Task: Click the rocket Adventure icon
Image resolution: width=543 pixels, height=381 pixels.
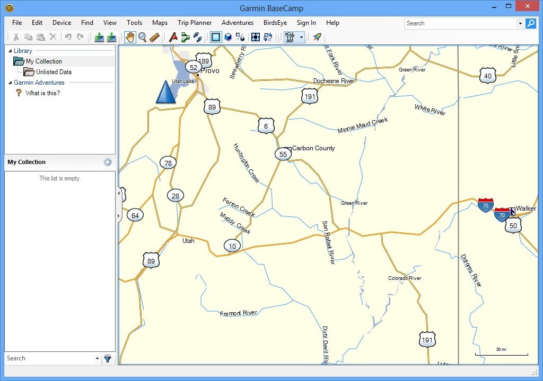Action: tap(317, 37)
